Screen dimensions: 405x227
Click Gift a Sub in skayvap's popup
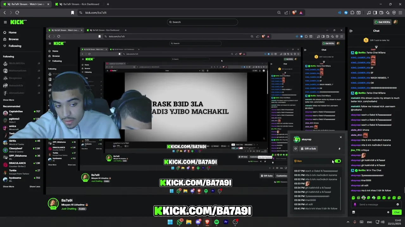coord(308,148)
